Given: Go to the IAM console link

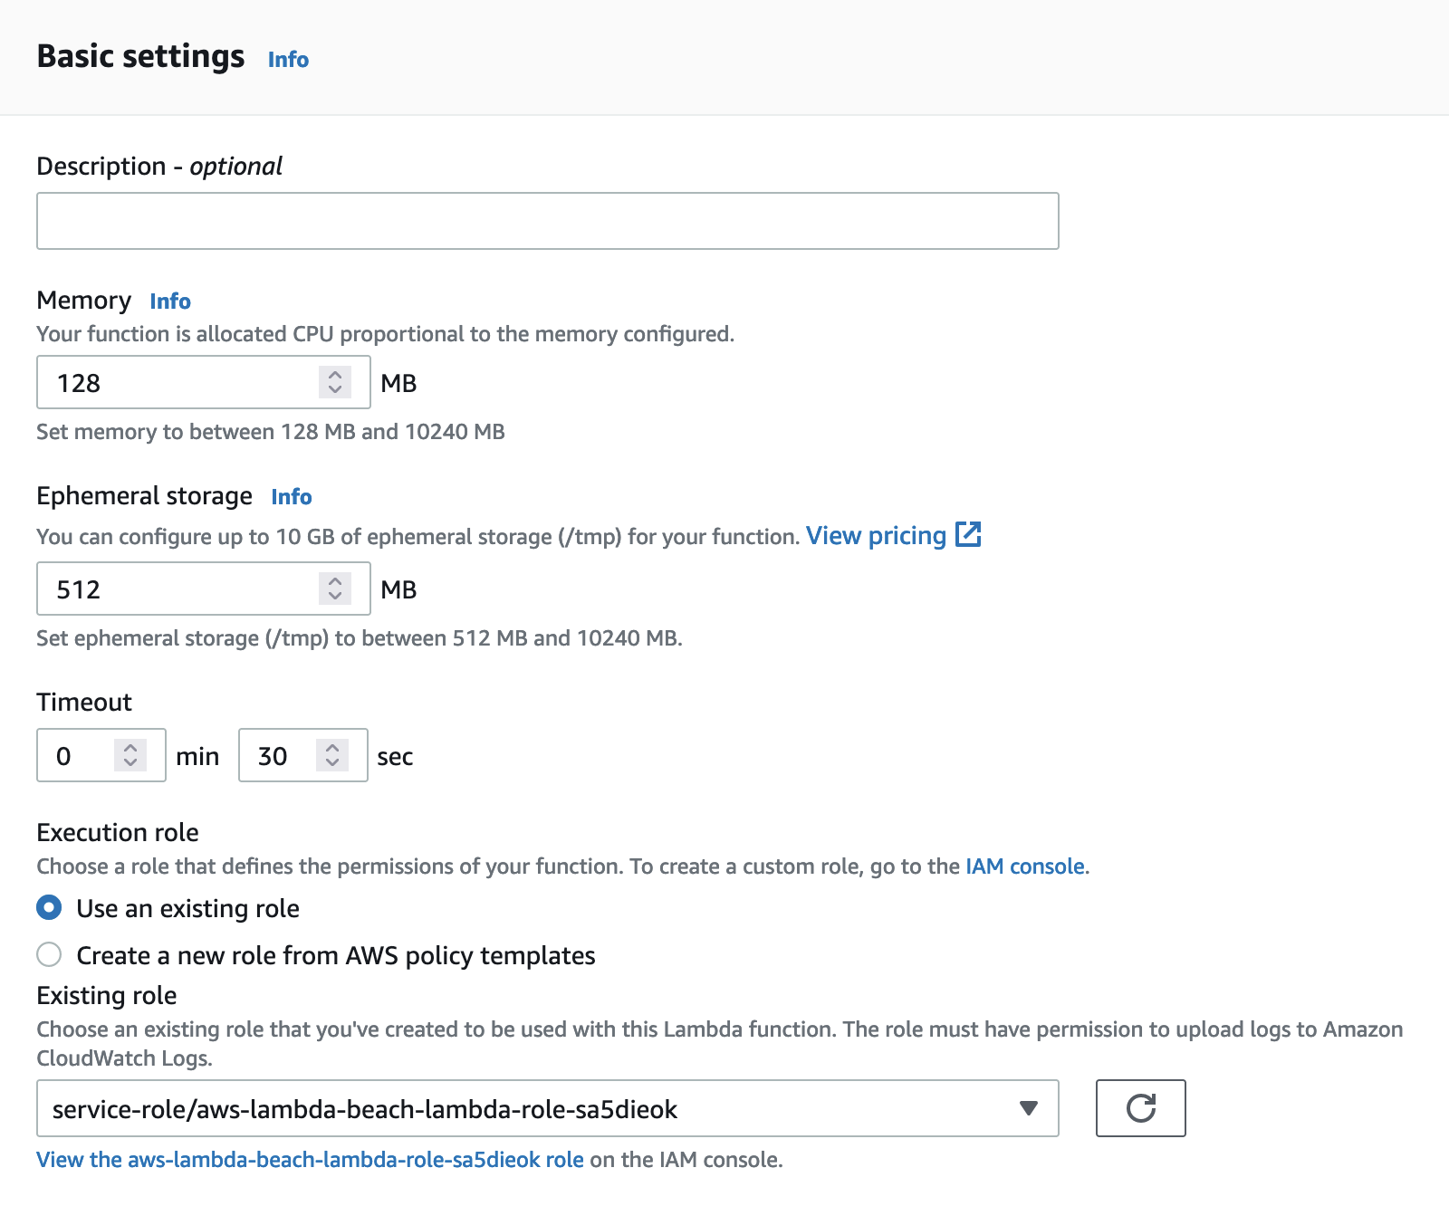Looking at the screenshot, I should (1025, 866).
